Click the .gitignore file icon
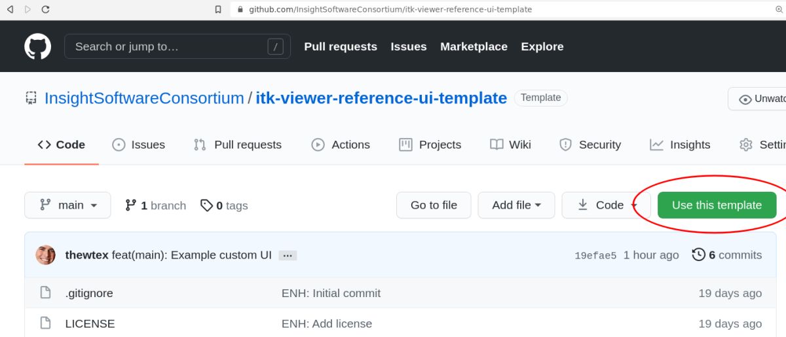The image size is (786, 337). 45,293
